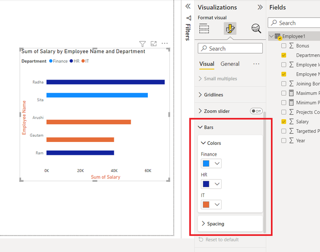Switch to the General tab

(x=230, y=64)
